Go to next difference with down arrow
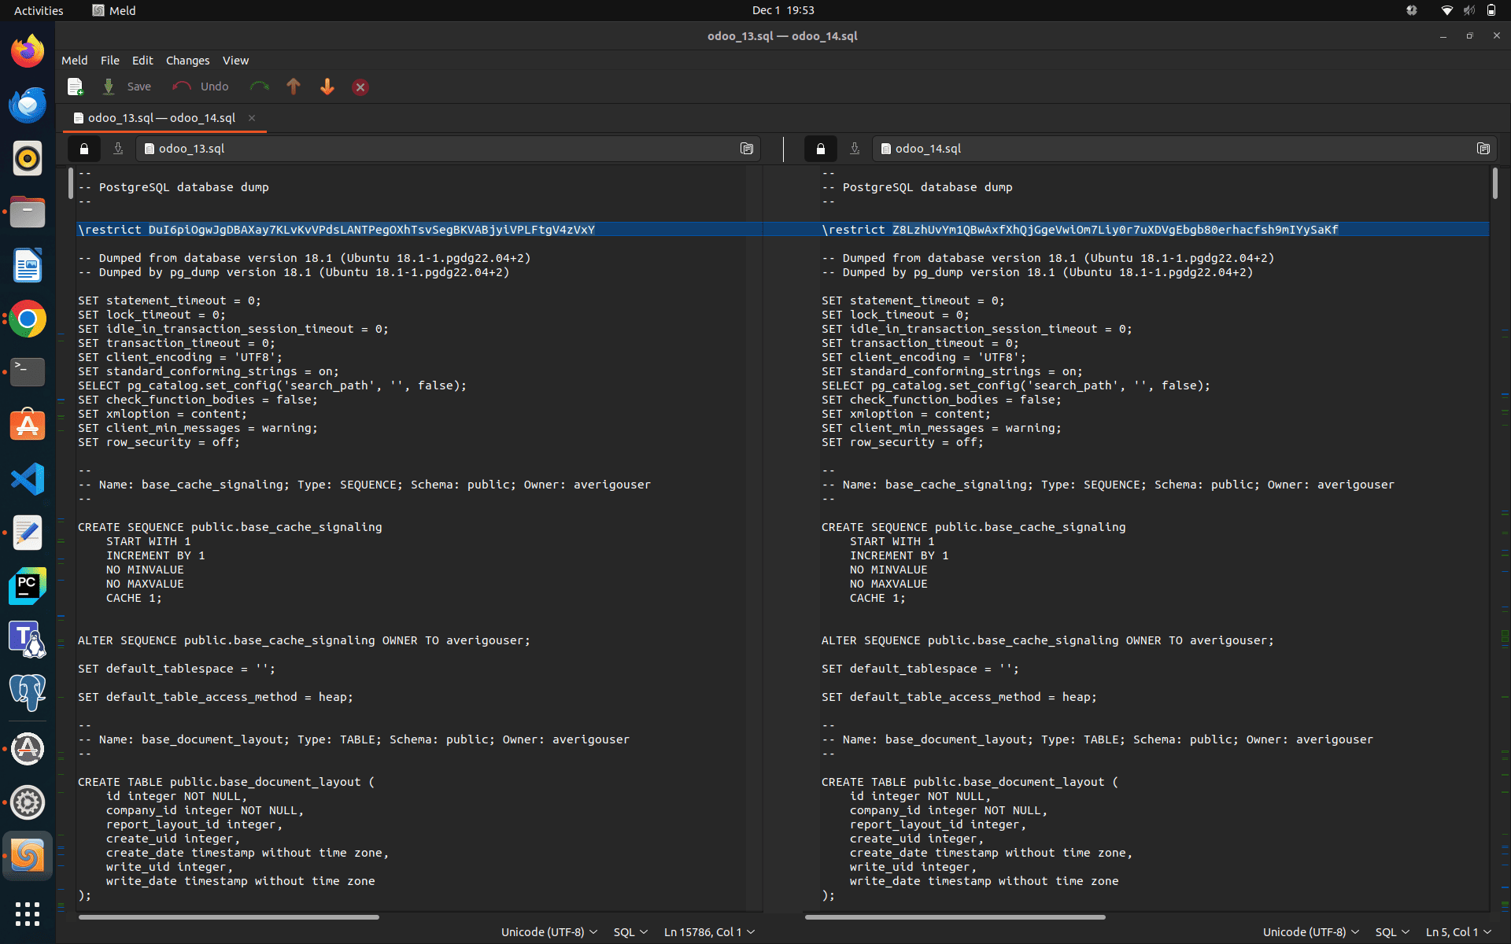 pos(327,87)
